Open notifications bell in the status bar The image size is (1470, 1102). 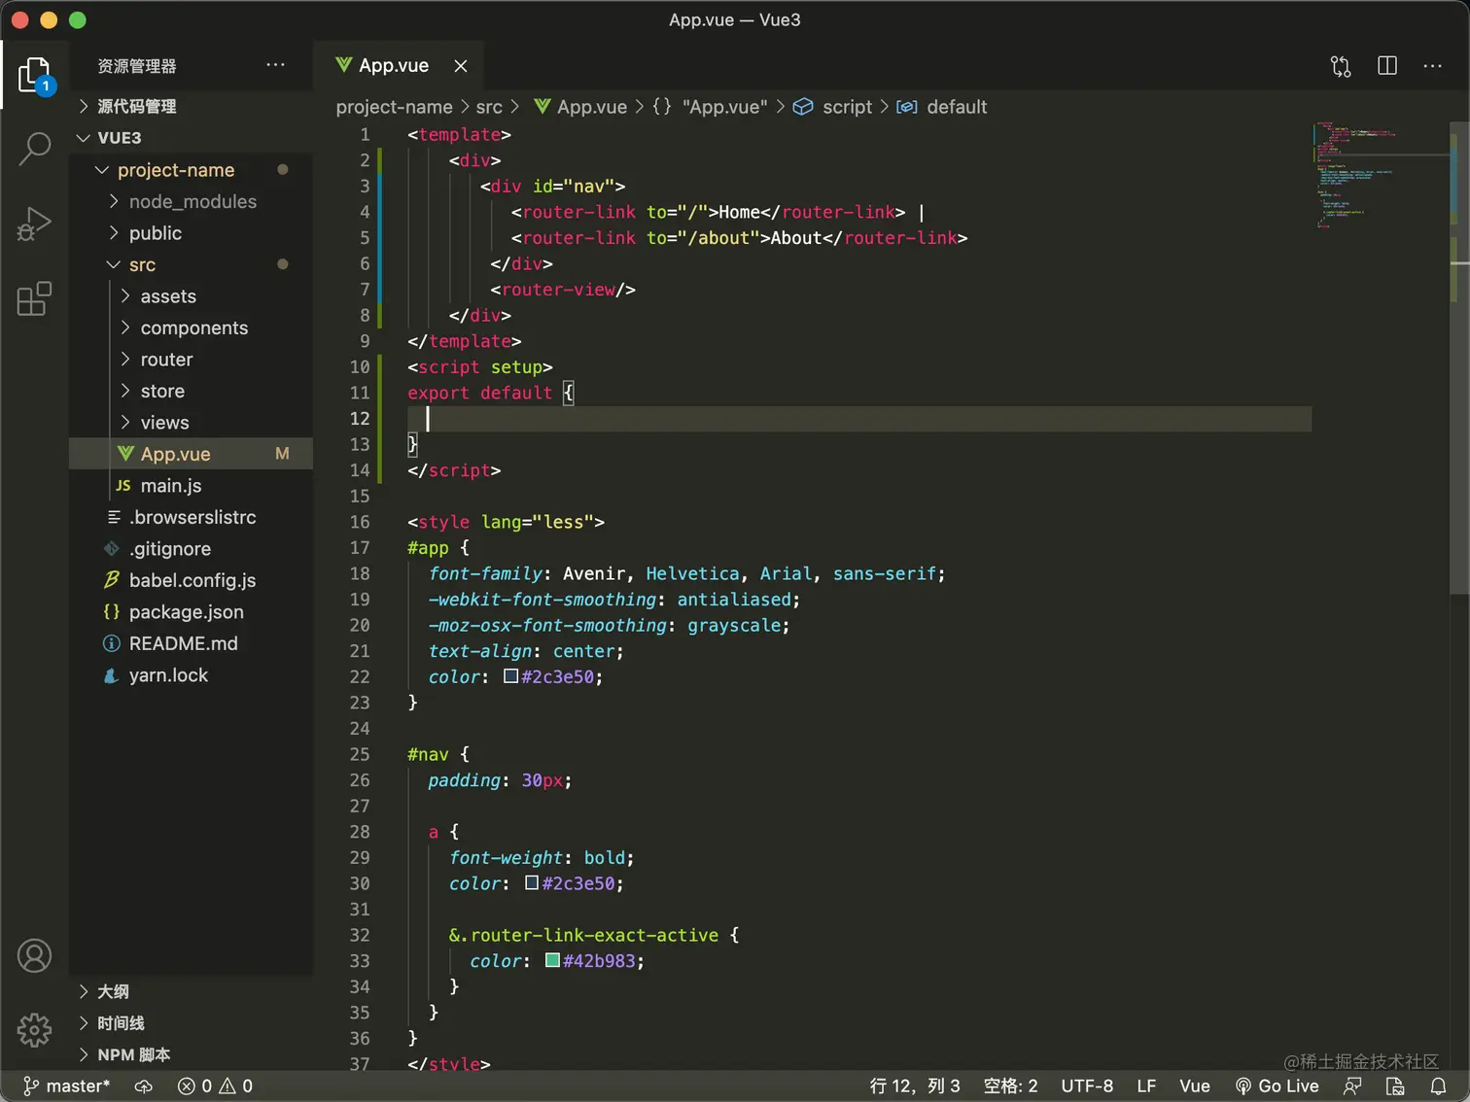[x=1438, y=1086]
